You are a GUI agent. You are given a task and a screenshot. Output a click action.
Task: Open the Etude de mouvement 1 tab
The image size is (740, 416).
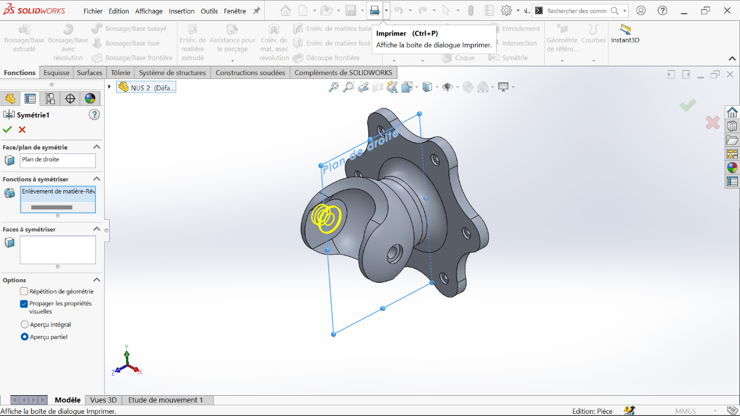(x=166, y=400)
